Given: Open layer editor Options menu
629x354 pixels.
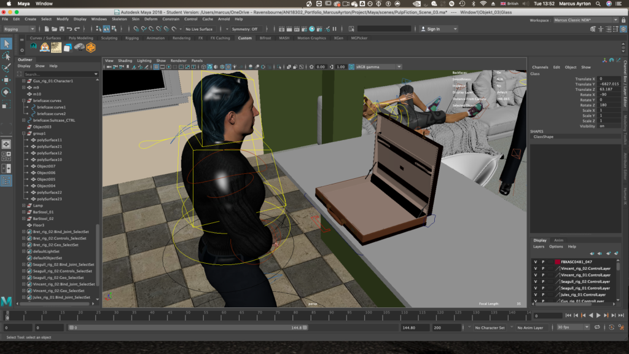Looking at the screenshot, I should click(556, 247).
